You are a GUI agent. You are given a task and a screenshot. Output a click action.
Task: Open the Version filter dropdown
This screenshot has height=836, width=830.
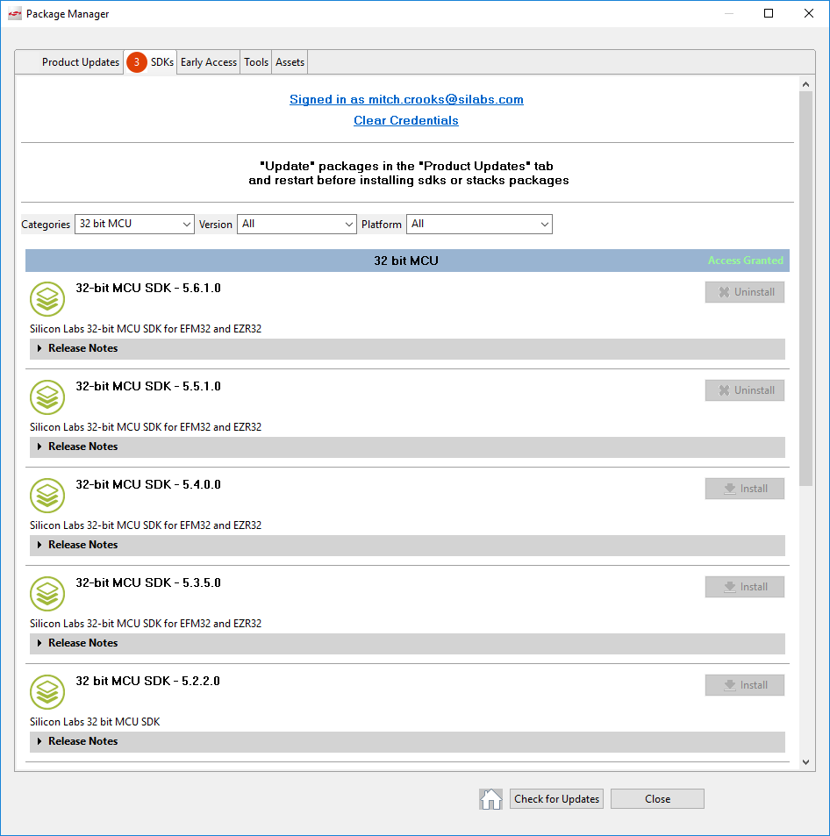[x=297, y=224]
